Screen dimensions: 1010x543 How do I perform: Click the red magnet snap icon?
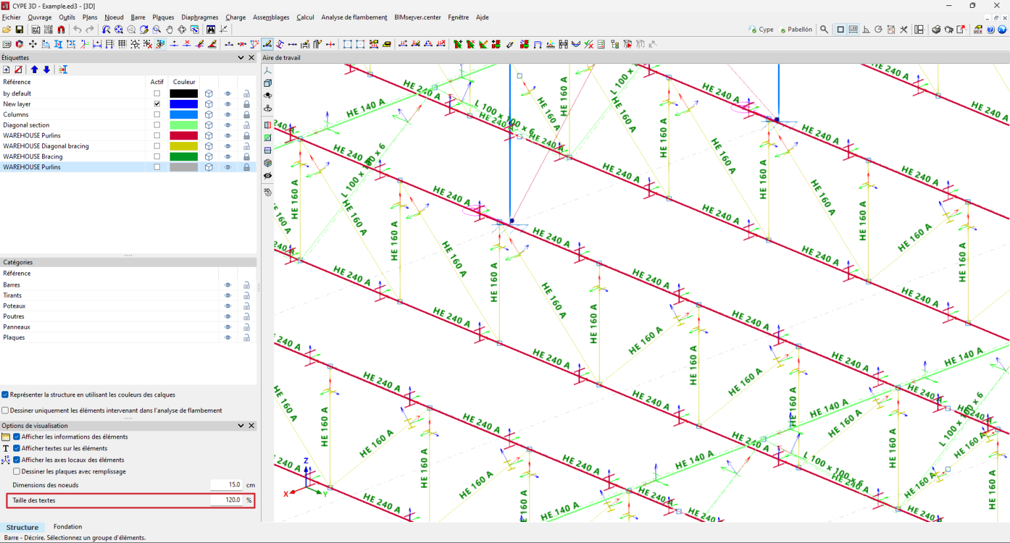[x=61, y=30]
